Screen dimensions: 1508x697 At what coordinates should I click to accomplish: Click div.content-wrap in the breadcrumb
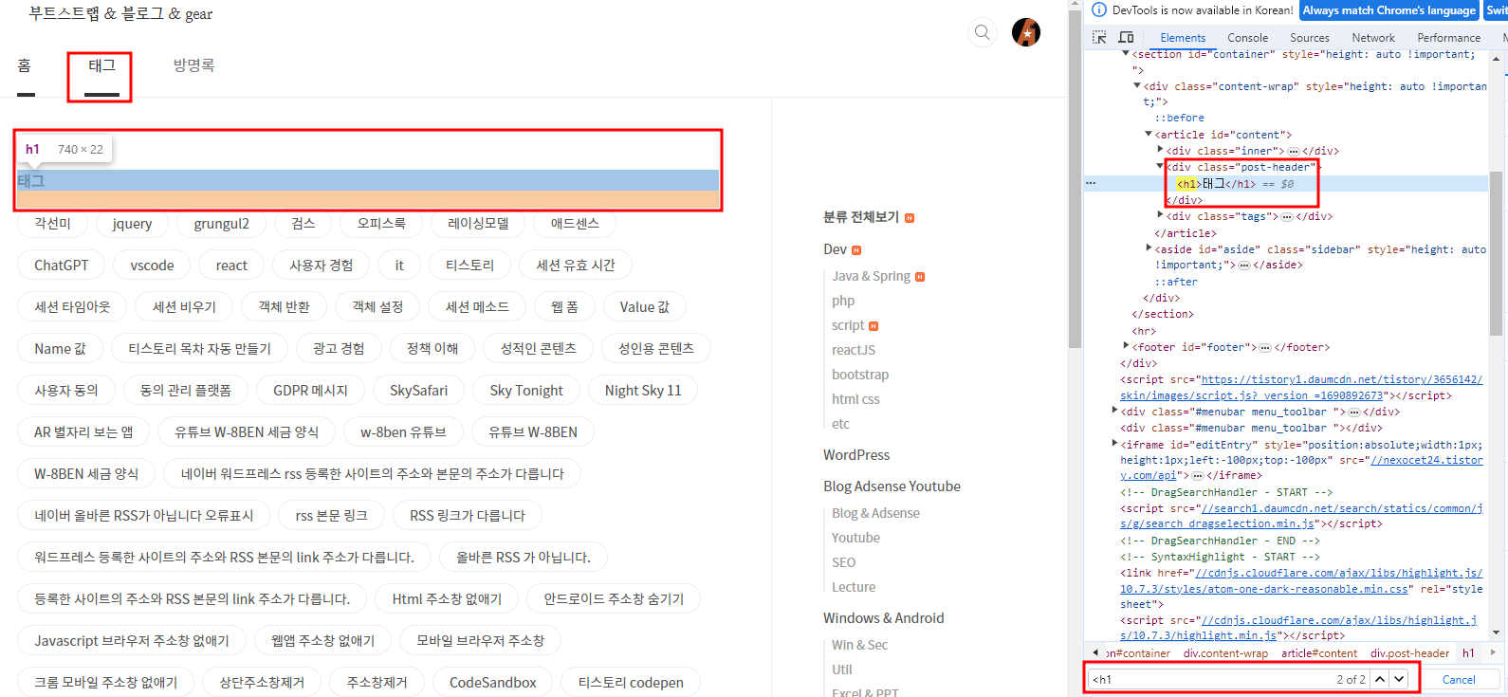click(x=1225, y=653)
